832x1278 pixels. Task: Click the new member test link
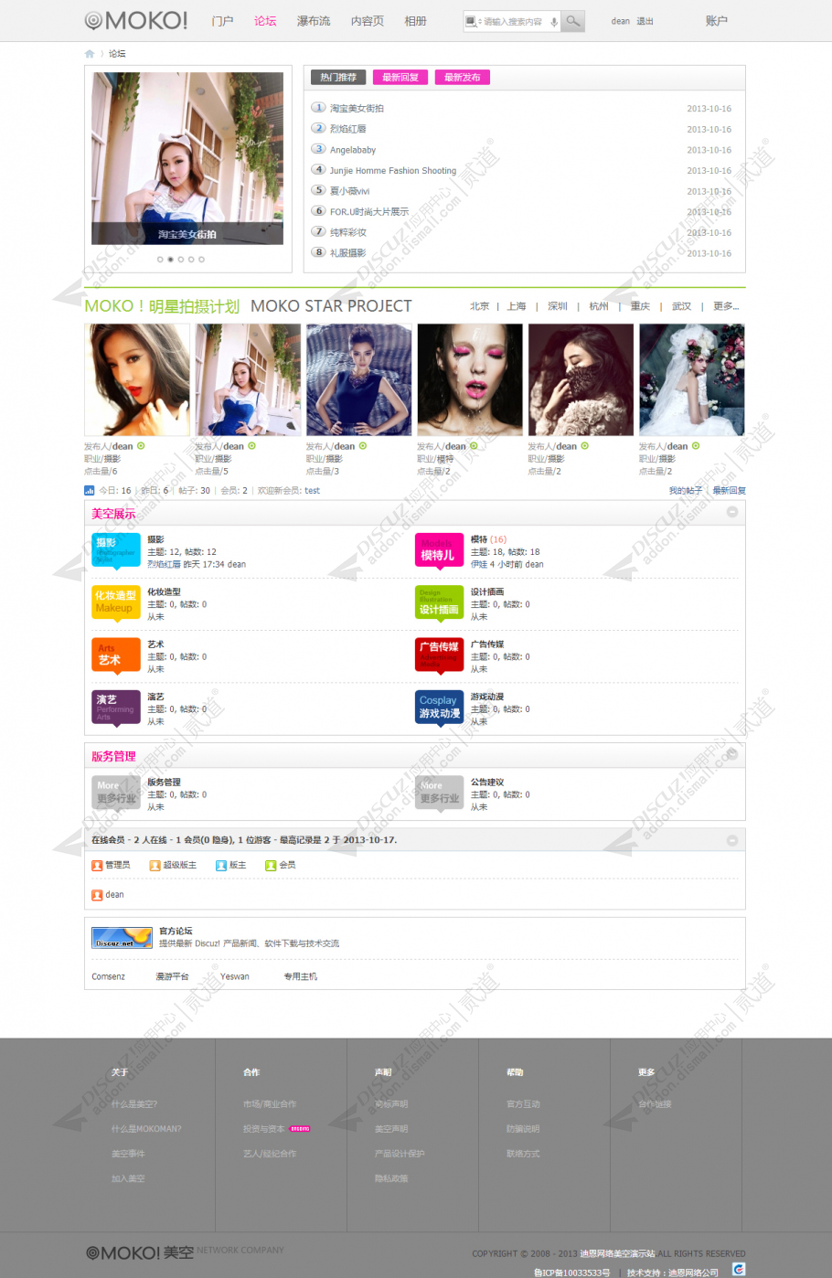click(313, 491)
